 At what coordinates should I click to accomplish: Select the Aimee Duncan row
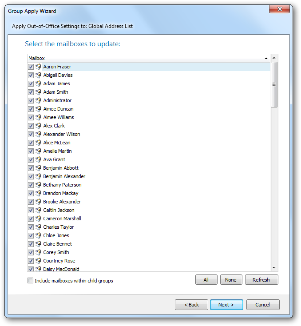(x=149, y=109)
